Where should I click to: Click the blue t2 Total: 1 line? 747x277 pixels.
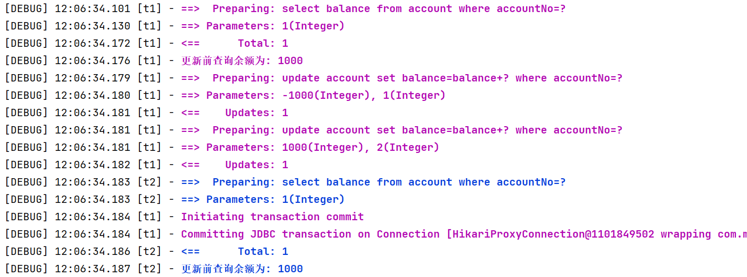146,251
